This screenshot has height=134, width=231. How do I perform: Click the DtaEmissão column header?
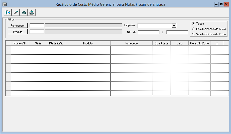(56, 43)
